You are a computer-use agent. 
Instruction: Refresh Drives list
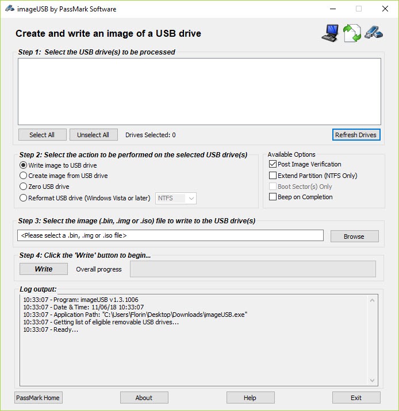[356, 135]
